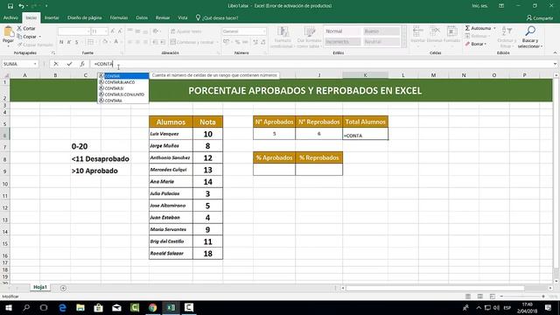Click the Borrar eraser icon
This screenshot has height=315, width=560.
pos(467,44)
